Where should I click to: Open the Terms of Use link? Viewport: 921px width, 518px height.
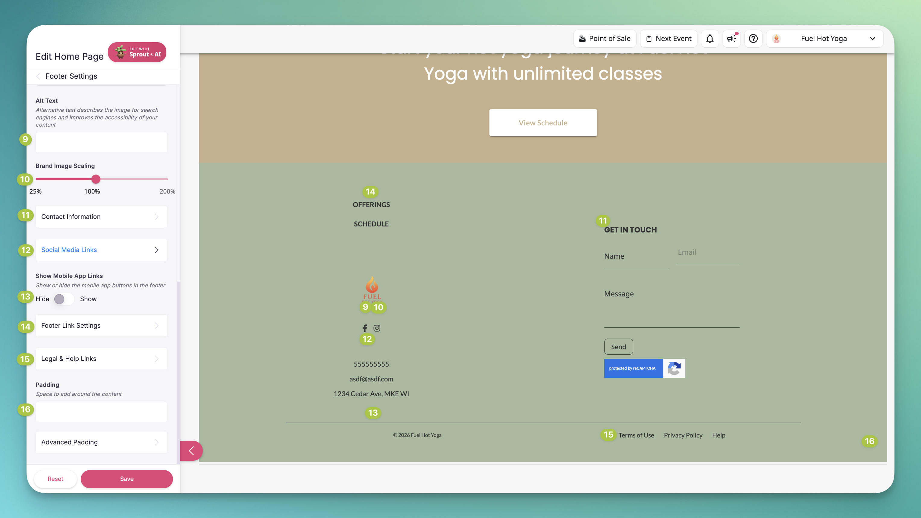[637, 435]
